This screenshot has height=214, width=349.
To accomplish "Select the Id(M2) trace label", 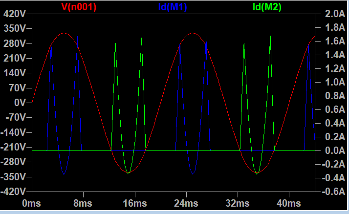I will click(267, 7).
